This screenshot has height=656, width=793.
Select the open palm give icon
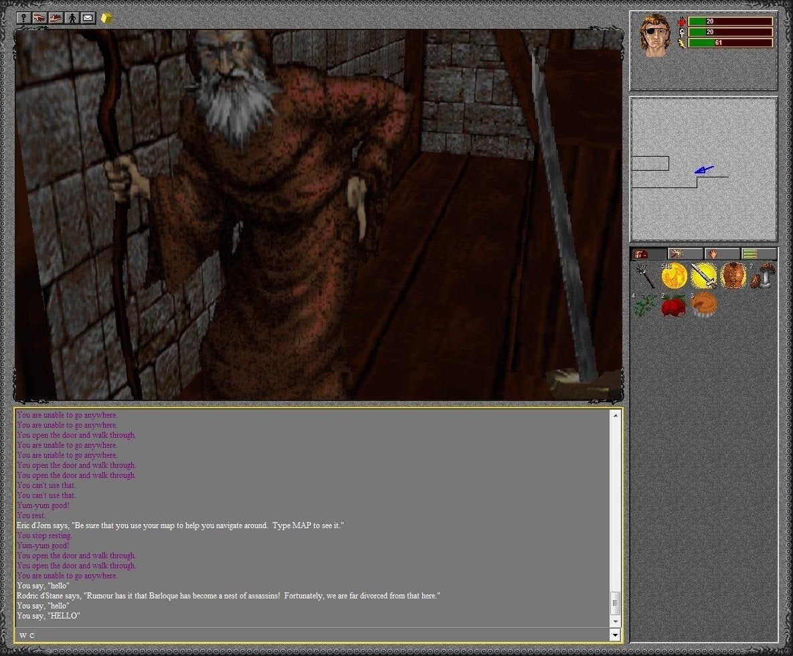pyautogui.click(x=56, y=18)
